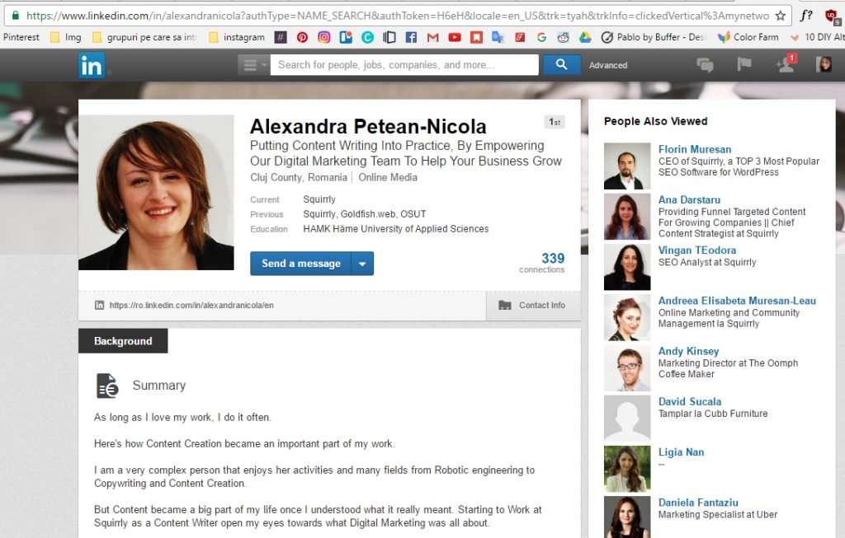Open Daniela Fantaziu's profile link
This screenshot has width=845, height=538.
point(698,503)
